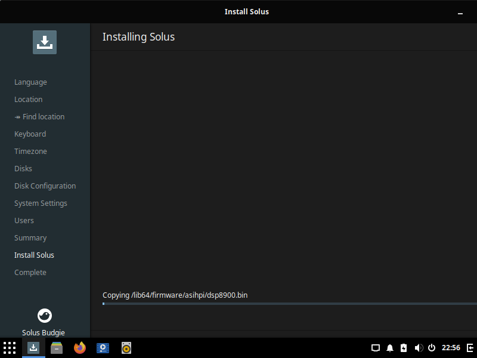Click the power button icon in tray
This screenshot has width=477, height=358.
(432, 348)
